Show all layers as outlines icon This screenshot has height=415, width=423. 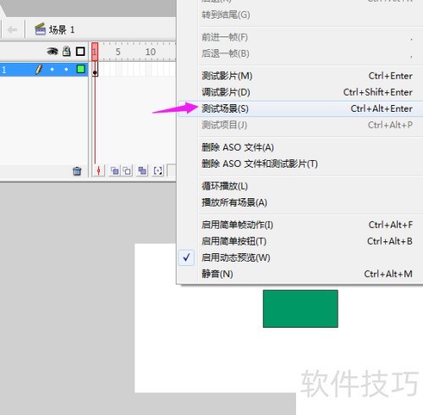80,52
